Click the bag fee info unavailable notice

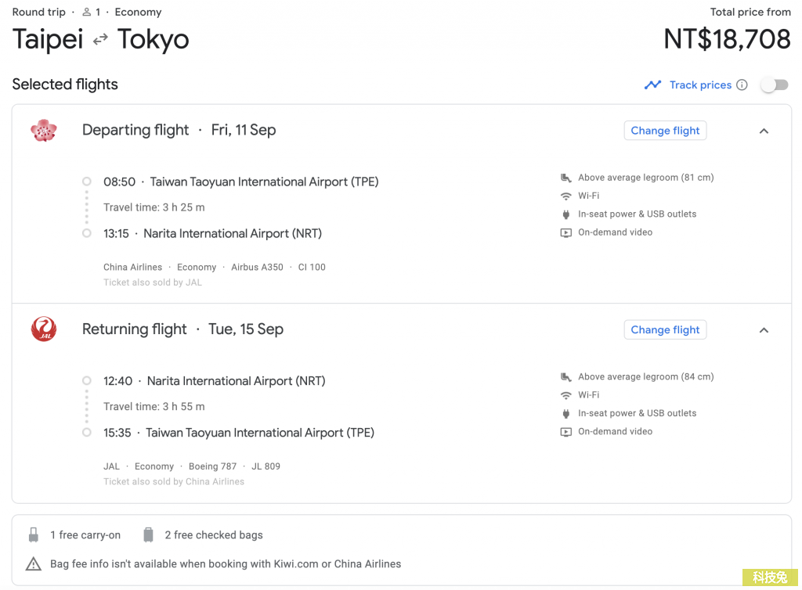tap(226, 564)
